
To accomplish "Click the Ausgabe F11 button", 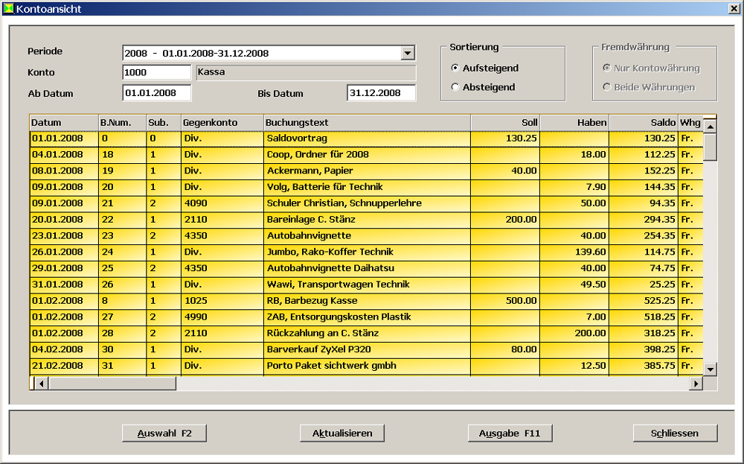I will pyautogui.click(x=510, y=433).
